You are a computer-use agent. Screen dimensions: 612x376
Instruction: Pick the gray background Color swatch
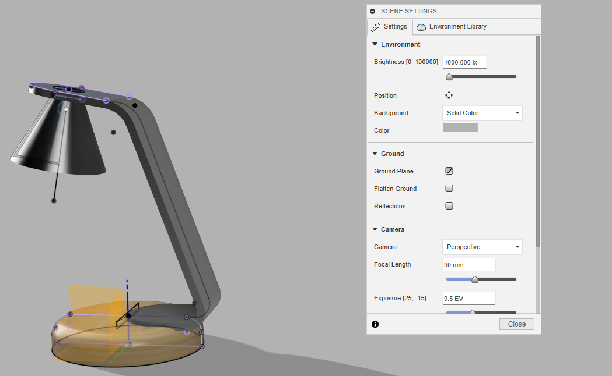pyautogui.click(x=460, y=127)
